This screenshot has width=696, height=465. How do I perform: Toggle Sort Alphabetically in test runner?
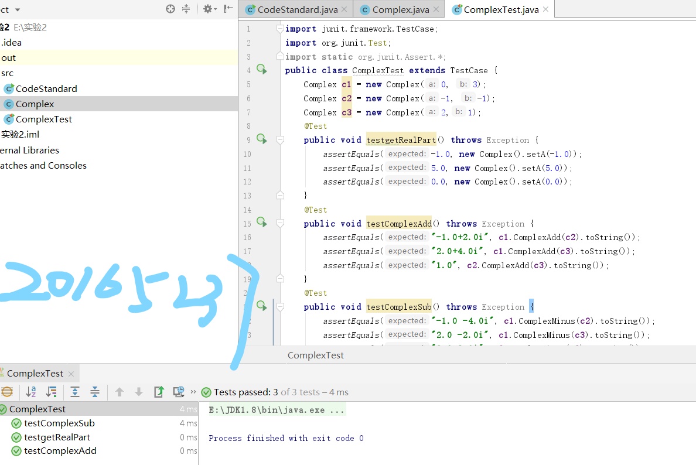point(30,392)
